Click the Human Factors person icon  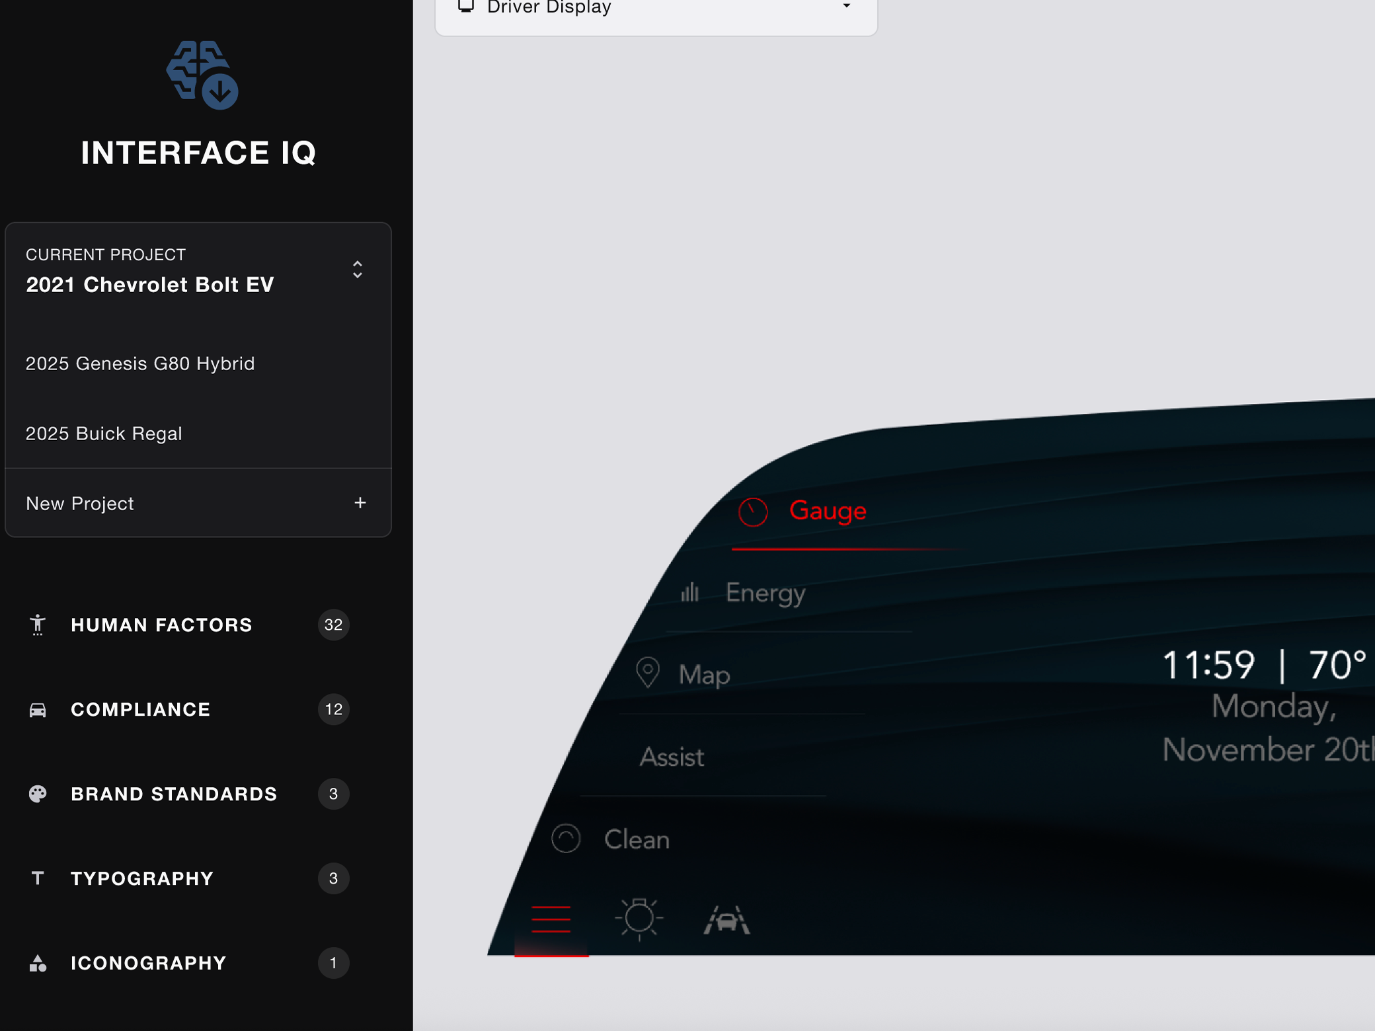(x=38, y=625)
